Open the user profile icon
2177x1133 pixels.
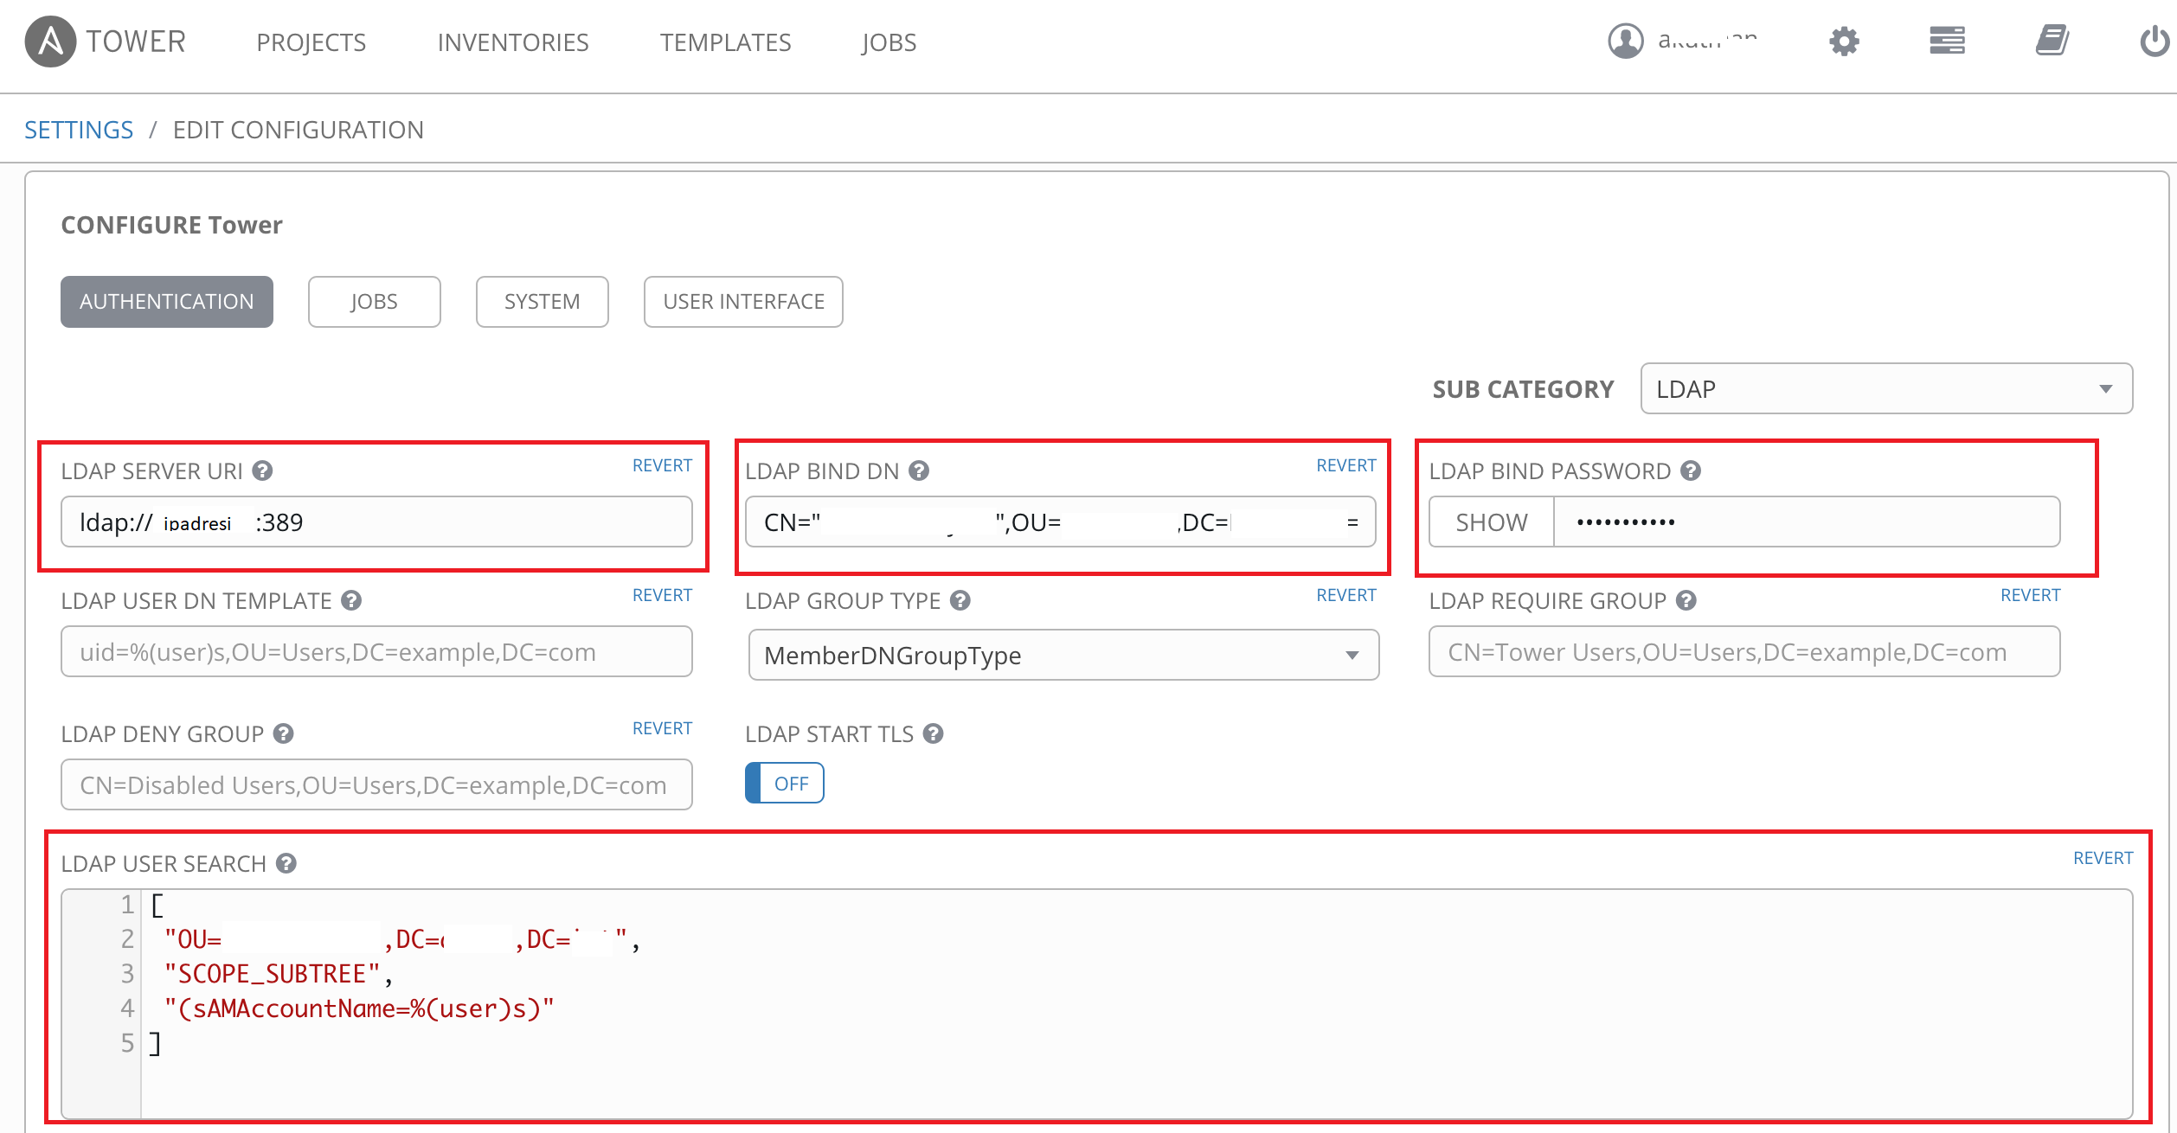pyautogui.click(x=1625, y=41)
